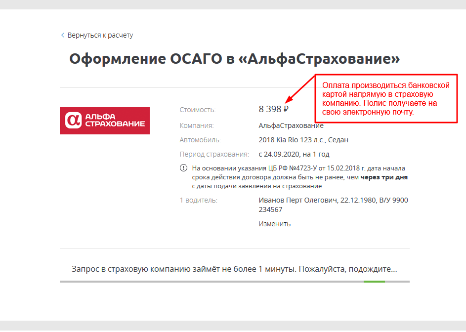Click the label '1 водитель:'
Image resolution: width=466 pixels, height=332 pixels.
coord(198,200)
